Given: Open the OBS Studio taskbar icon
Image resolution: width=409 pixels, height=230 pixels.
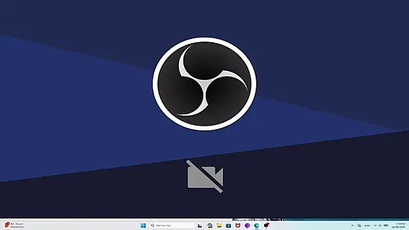Looking at the screenshot, I should (x=266, y=226).
